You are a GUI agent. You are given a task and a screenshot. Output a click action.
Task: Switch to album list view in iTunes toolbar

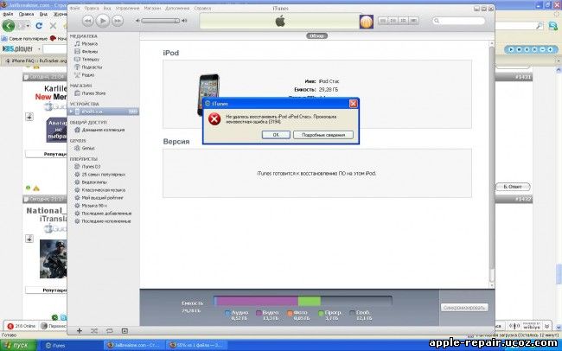(393, 21)
